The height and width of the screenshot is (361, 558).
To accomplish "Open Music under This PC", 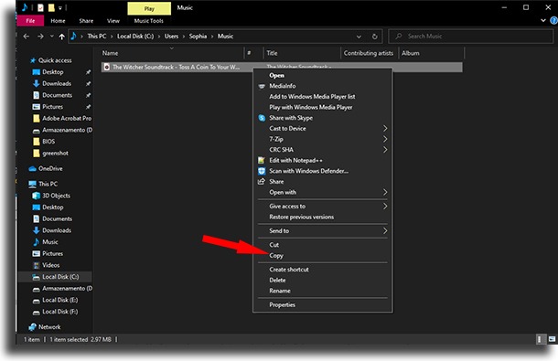I will click(49, 242).
